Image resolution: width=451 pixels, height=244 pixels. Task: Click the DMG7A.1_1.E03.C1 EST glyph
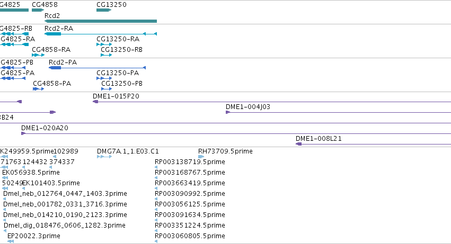point(104,157)
